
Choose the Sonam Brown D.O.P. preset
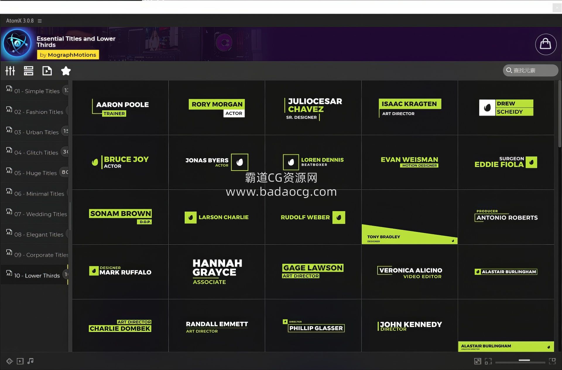tap(120, 217)
